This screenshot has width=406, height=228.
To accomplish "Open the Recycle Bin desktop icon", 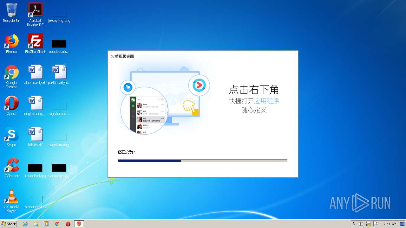I will tap(11, 13).
